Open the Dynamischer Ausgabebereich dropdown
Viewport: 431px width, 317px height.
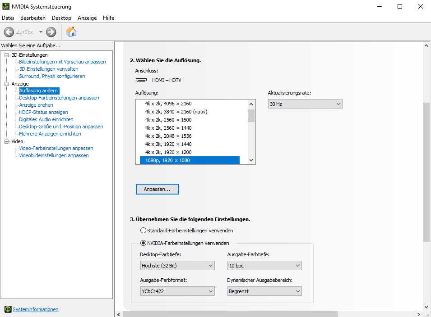tap(264, 291)
